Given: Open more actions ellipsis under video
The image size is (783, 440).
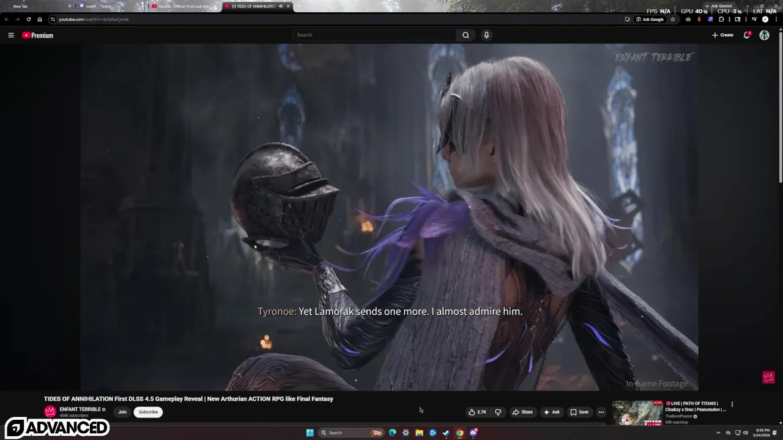Looking at the screenshot, I should 601,412.
